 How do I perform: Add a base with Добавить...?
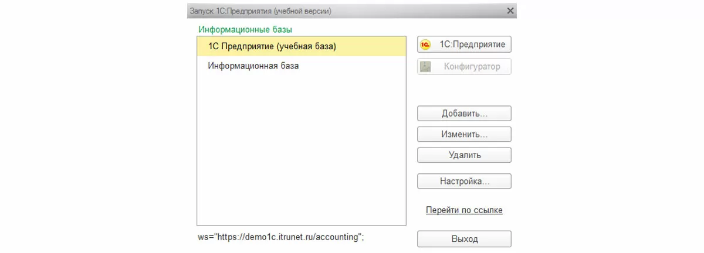464,113
